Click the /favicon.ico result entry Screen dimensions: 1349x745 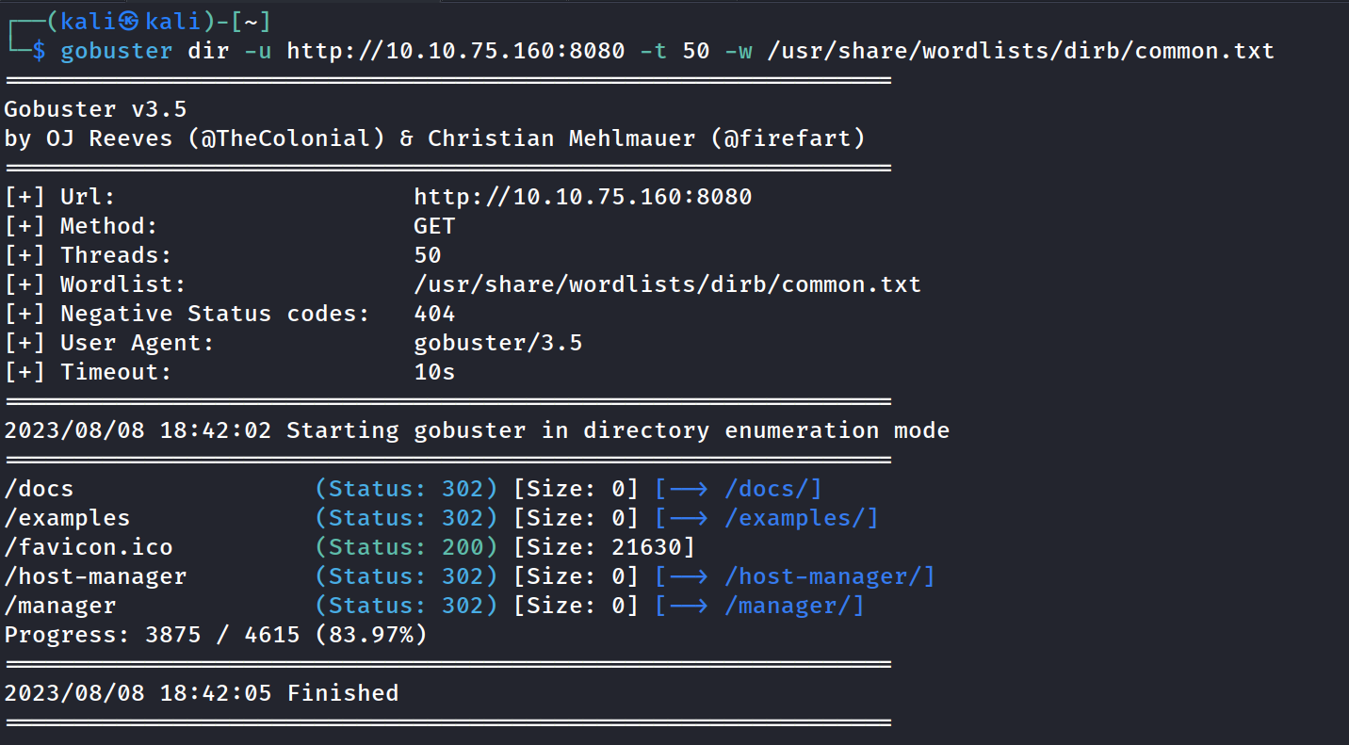[x=89, y=547]
